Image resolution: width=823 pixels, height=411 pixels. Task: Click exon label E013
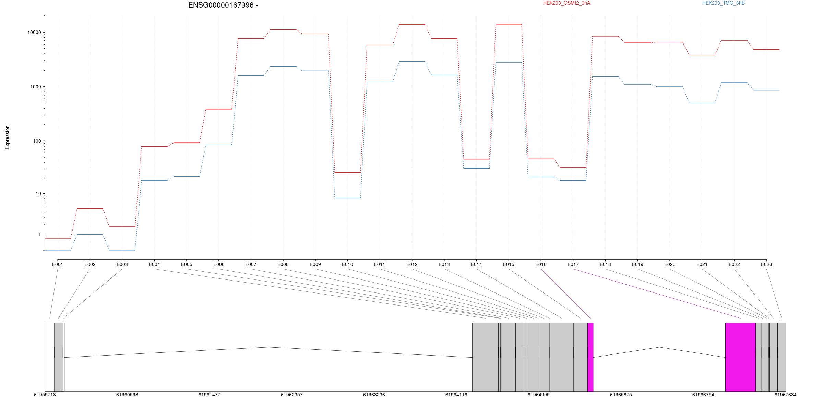pos(444,264)
